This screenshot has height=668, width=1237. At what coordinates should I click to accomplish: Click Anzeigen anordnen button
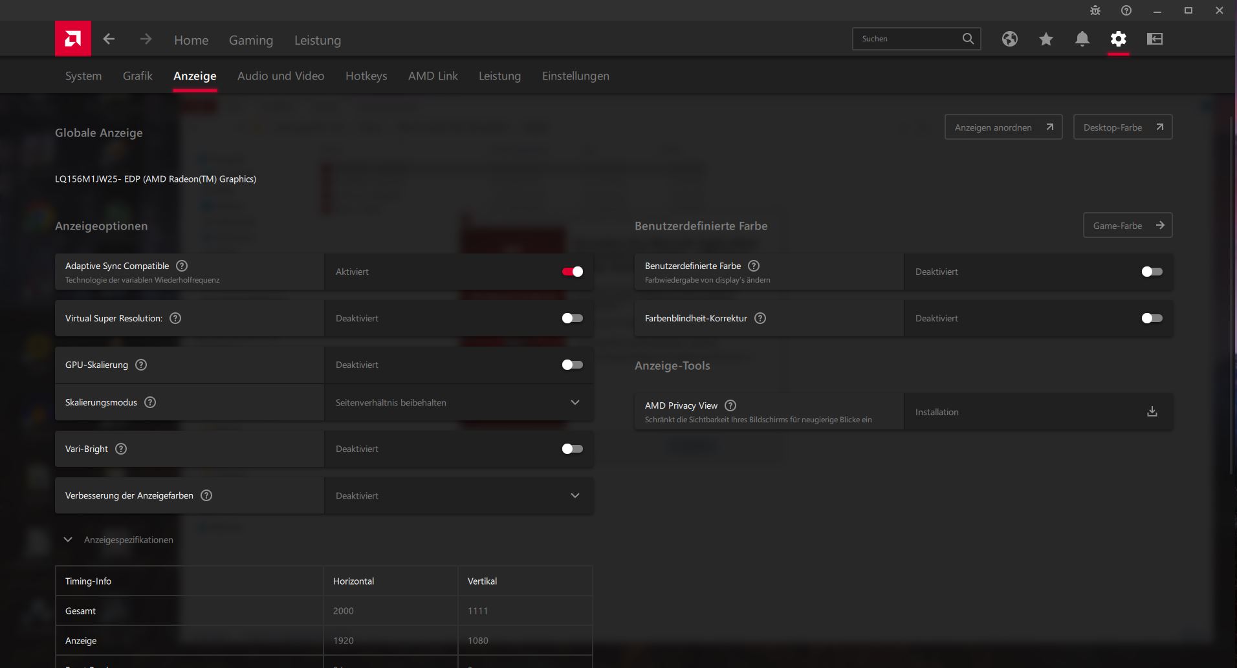(1003, 127)
